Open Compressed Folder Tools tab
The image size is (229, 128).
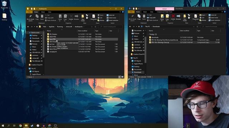[164, 12]
